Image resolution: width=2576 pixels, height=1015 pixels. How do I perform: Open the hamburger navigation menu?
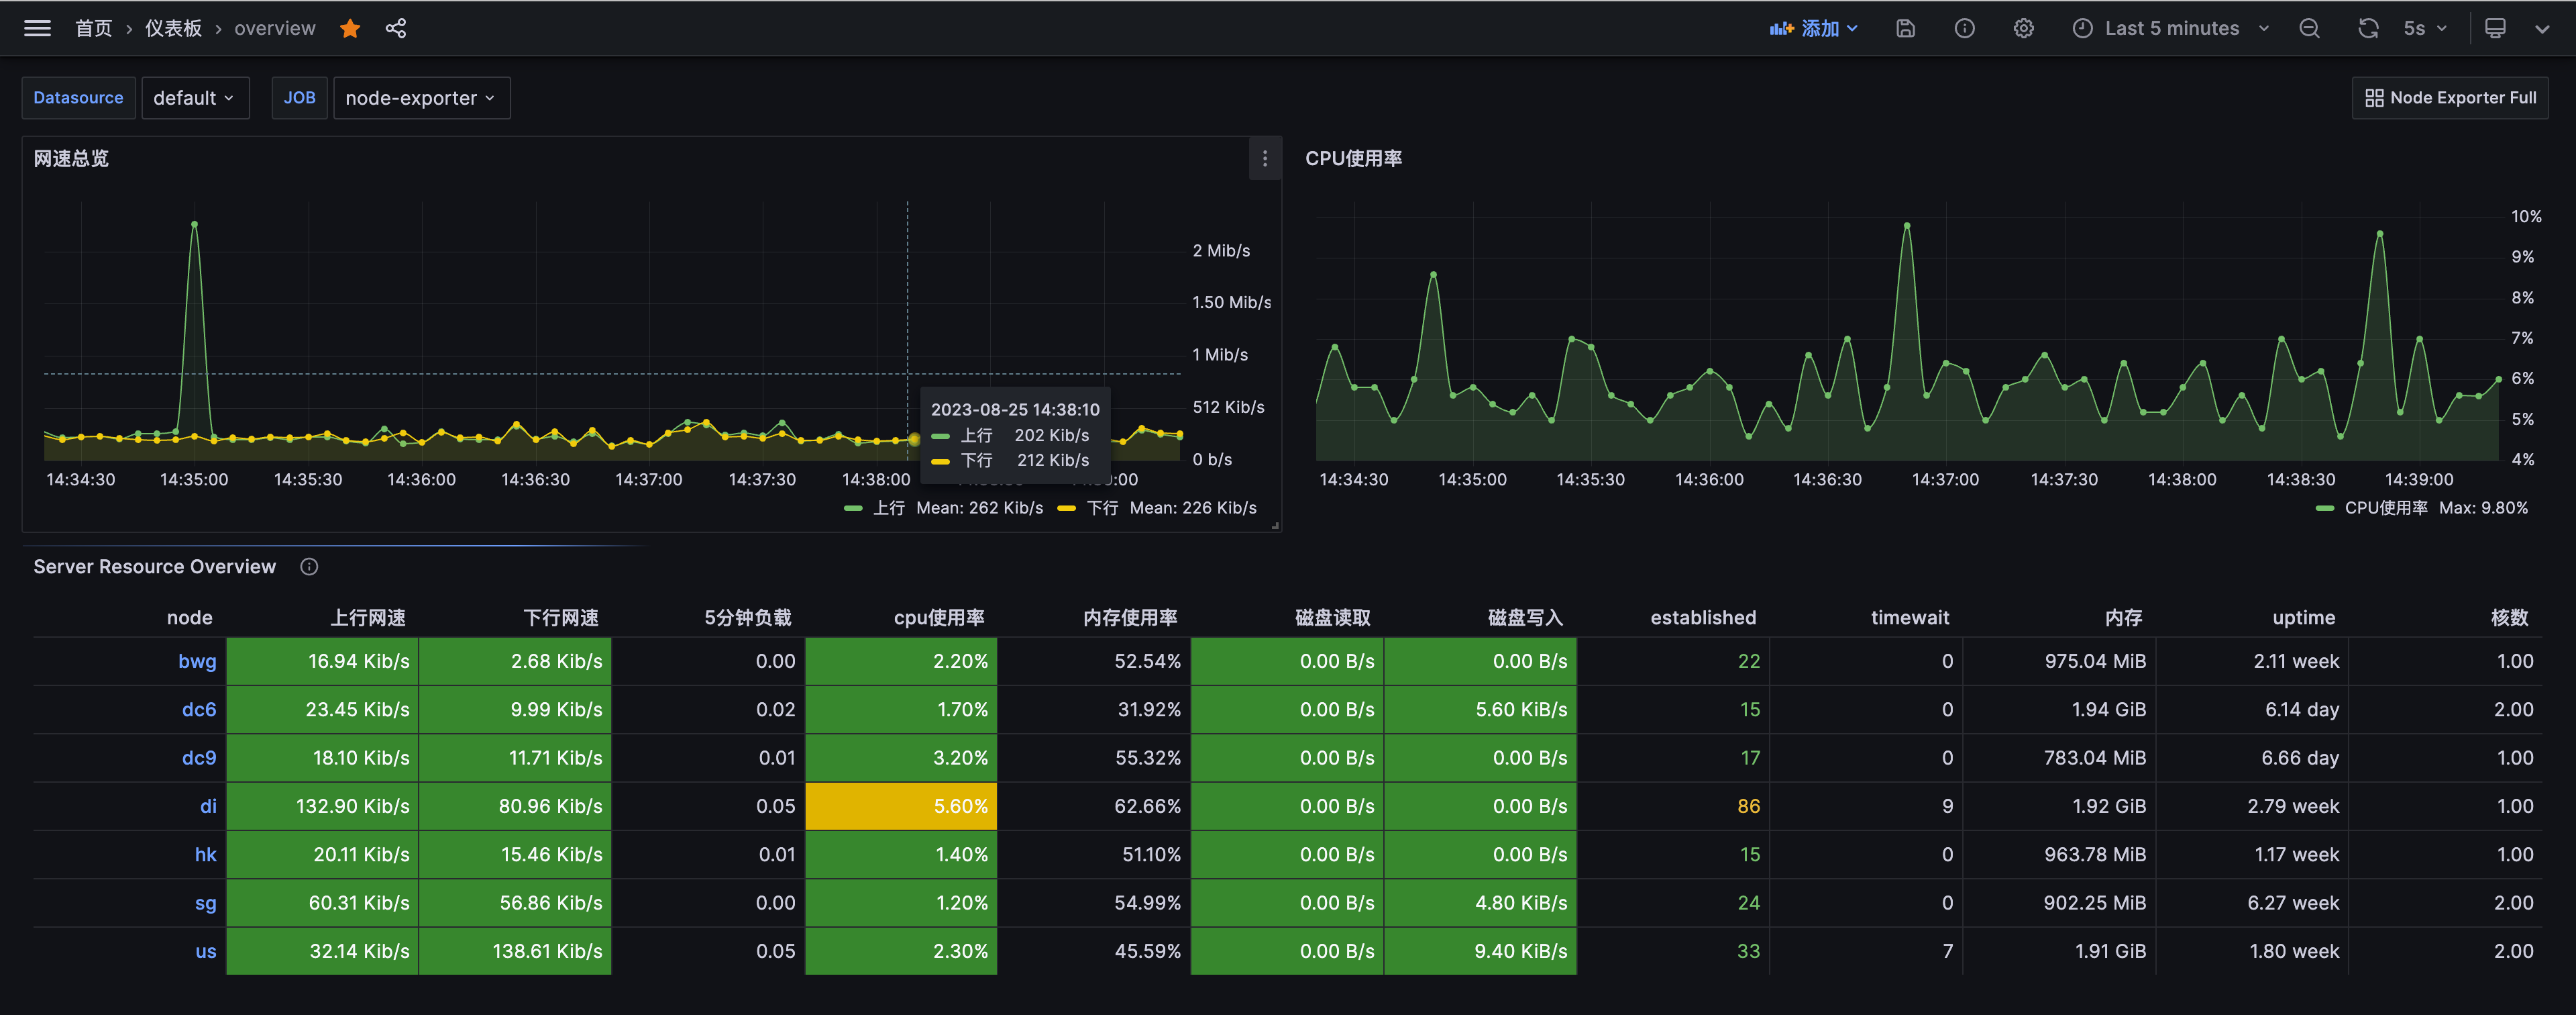(37, 28)
